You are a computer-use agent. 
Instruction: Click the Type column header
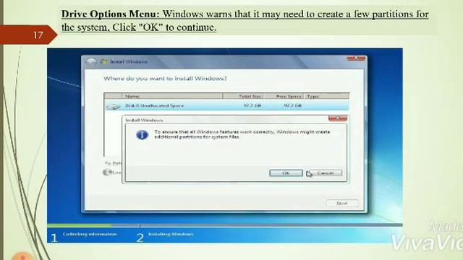coord(326,96)
